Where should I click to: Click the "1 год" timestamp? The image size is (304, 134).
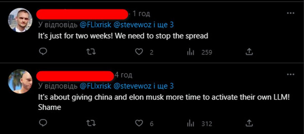tap(141, 13)
